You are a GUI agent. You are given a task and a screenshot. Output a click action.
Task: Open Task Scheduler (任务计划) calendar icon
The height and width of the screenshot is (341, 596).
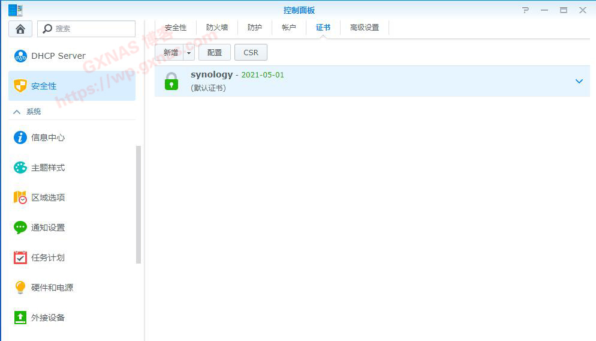point(20,258)
